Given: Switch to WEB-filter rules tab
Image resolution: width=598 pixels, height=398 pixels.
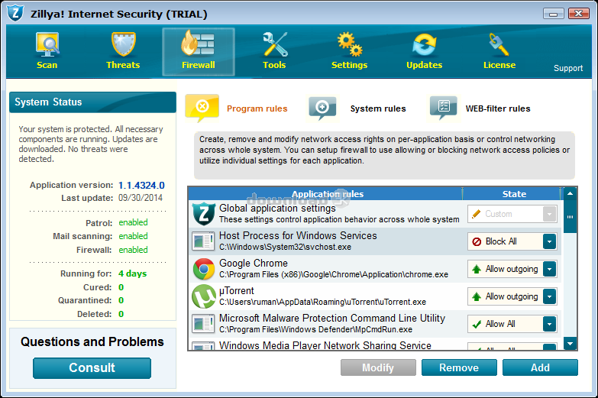Looking at the screenshot, I should pos(498,108).
